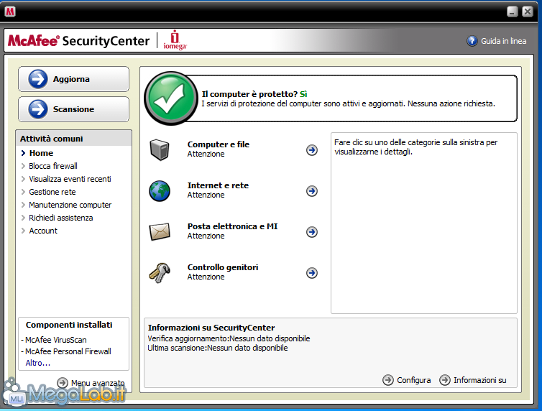The image size is (542, 411).
Task: Click 'Verifica aggiornamento:Nessun dato disponibile' text
Action: pyautogui.click(x=229, y=338)
